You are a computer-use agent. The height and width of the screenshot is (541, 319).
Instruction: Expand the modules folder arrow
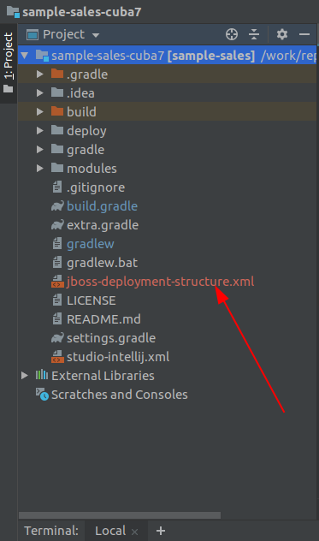(40, 168)
